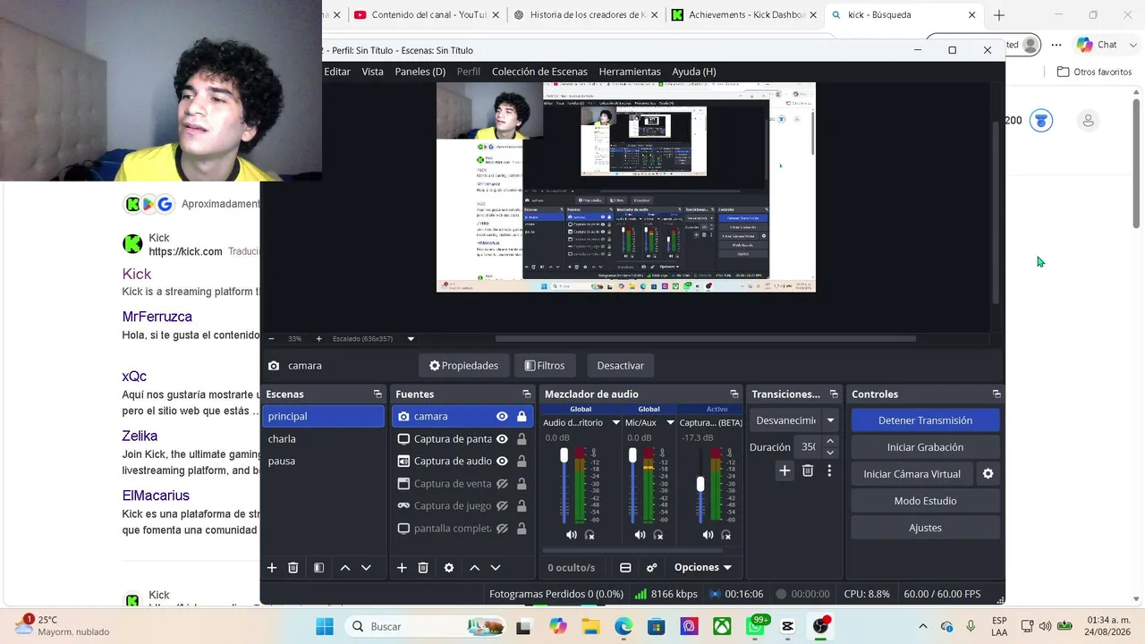Add a new scene with the plus icon

click(272, 568)
